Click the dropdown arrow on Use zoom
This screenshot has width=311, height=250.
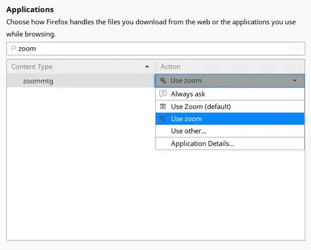tap(294, 81)
